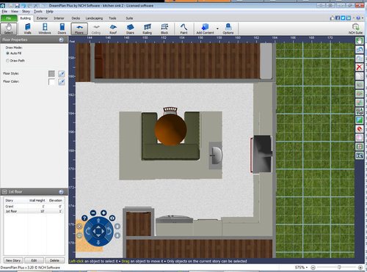Collapse the 1st floor panel box

click(61, 192)
